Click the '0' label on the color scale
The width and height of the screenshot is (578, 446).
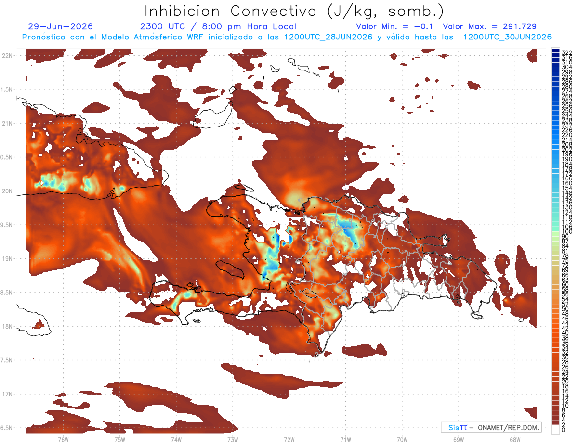[564, 429]
